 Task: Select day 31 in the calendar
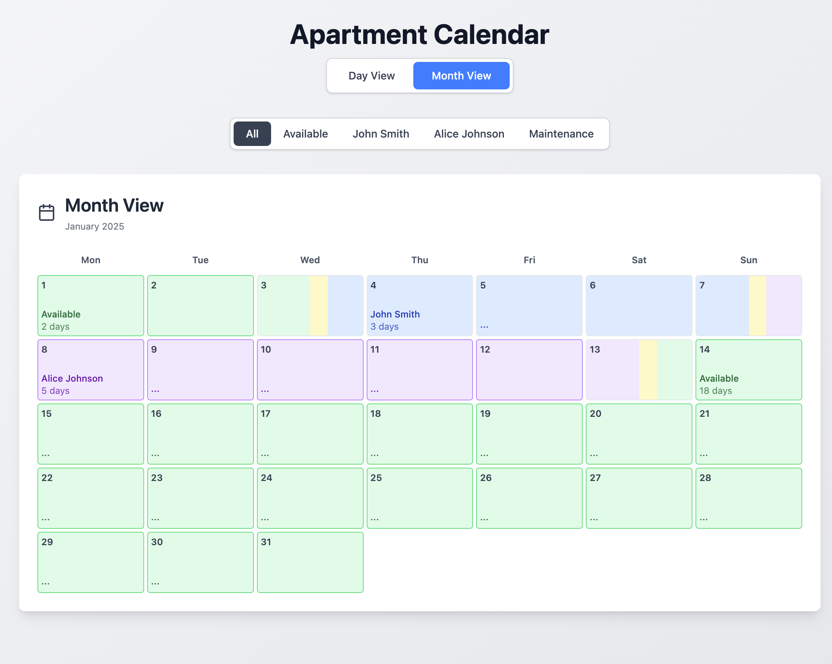pyautogui.click(x=310, y=562)
